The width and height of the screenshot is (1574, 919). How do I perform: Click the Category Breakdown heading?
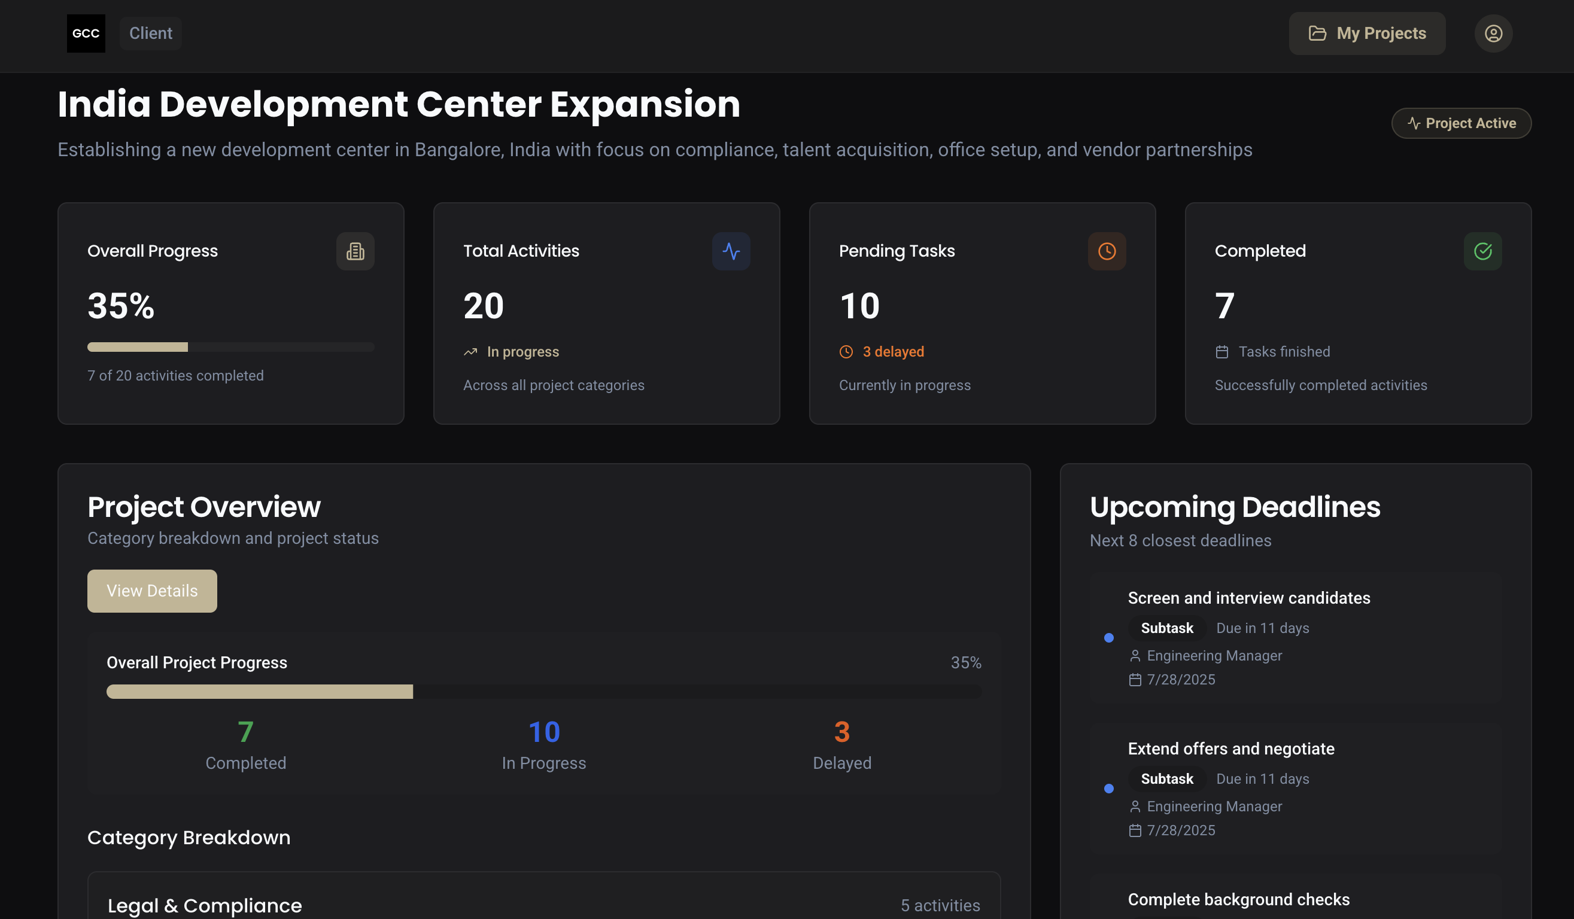pos(189,838)
